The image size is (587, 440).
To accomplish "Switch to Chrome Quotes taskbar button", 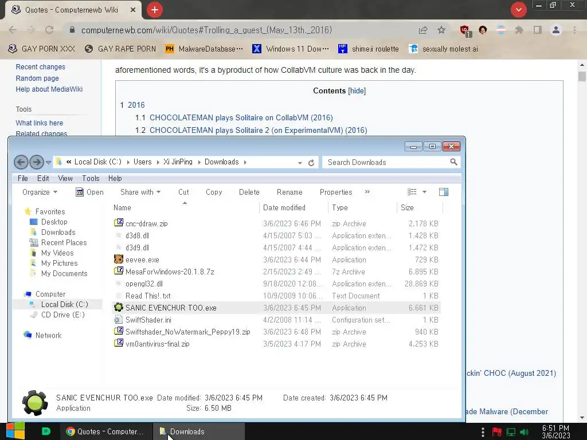I will point(105,431).
